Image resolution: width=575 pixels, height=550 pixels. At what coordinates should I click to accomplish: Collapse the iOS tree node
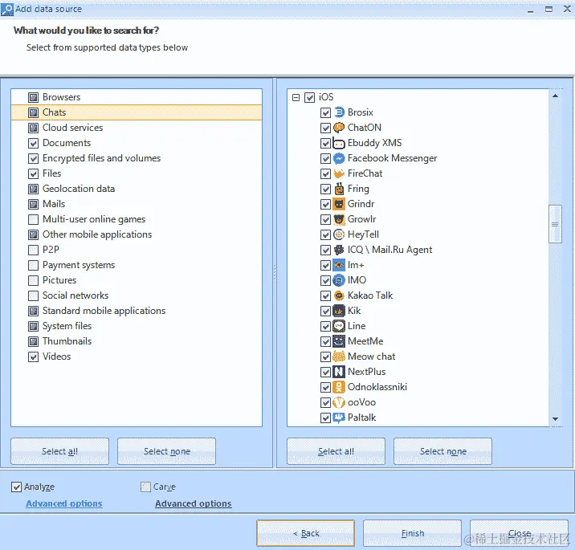click(296, 97)
